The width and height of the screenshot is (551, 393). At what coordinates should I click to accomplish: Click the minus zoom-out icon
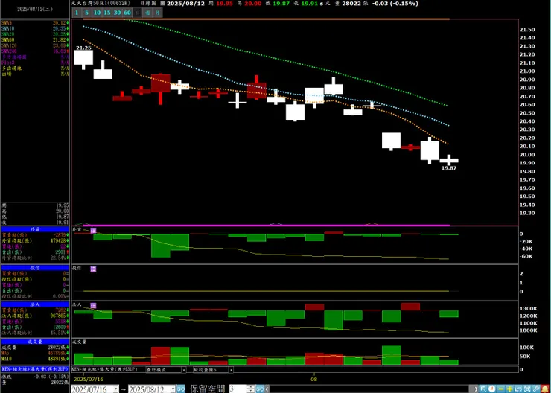(501, 389)
